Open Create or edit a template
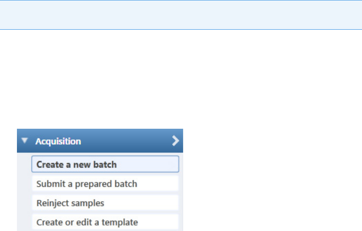The width and height of the screenshot is (362, 231). click(105, 222)
